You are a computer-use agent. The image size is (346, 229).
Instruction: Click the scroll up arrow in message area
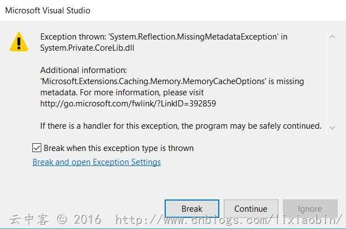[332, 37]
